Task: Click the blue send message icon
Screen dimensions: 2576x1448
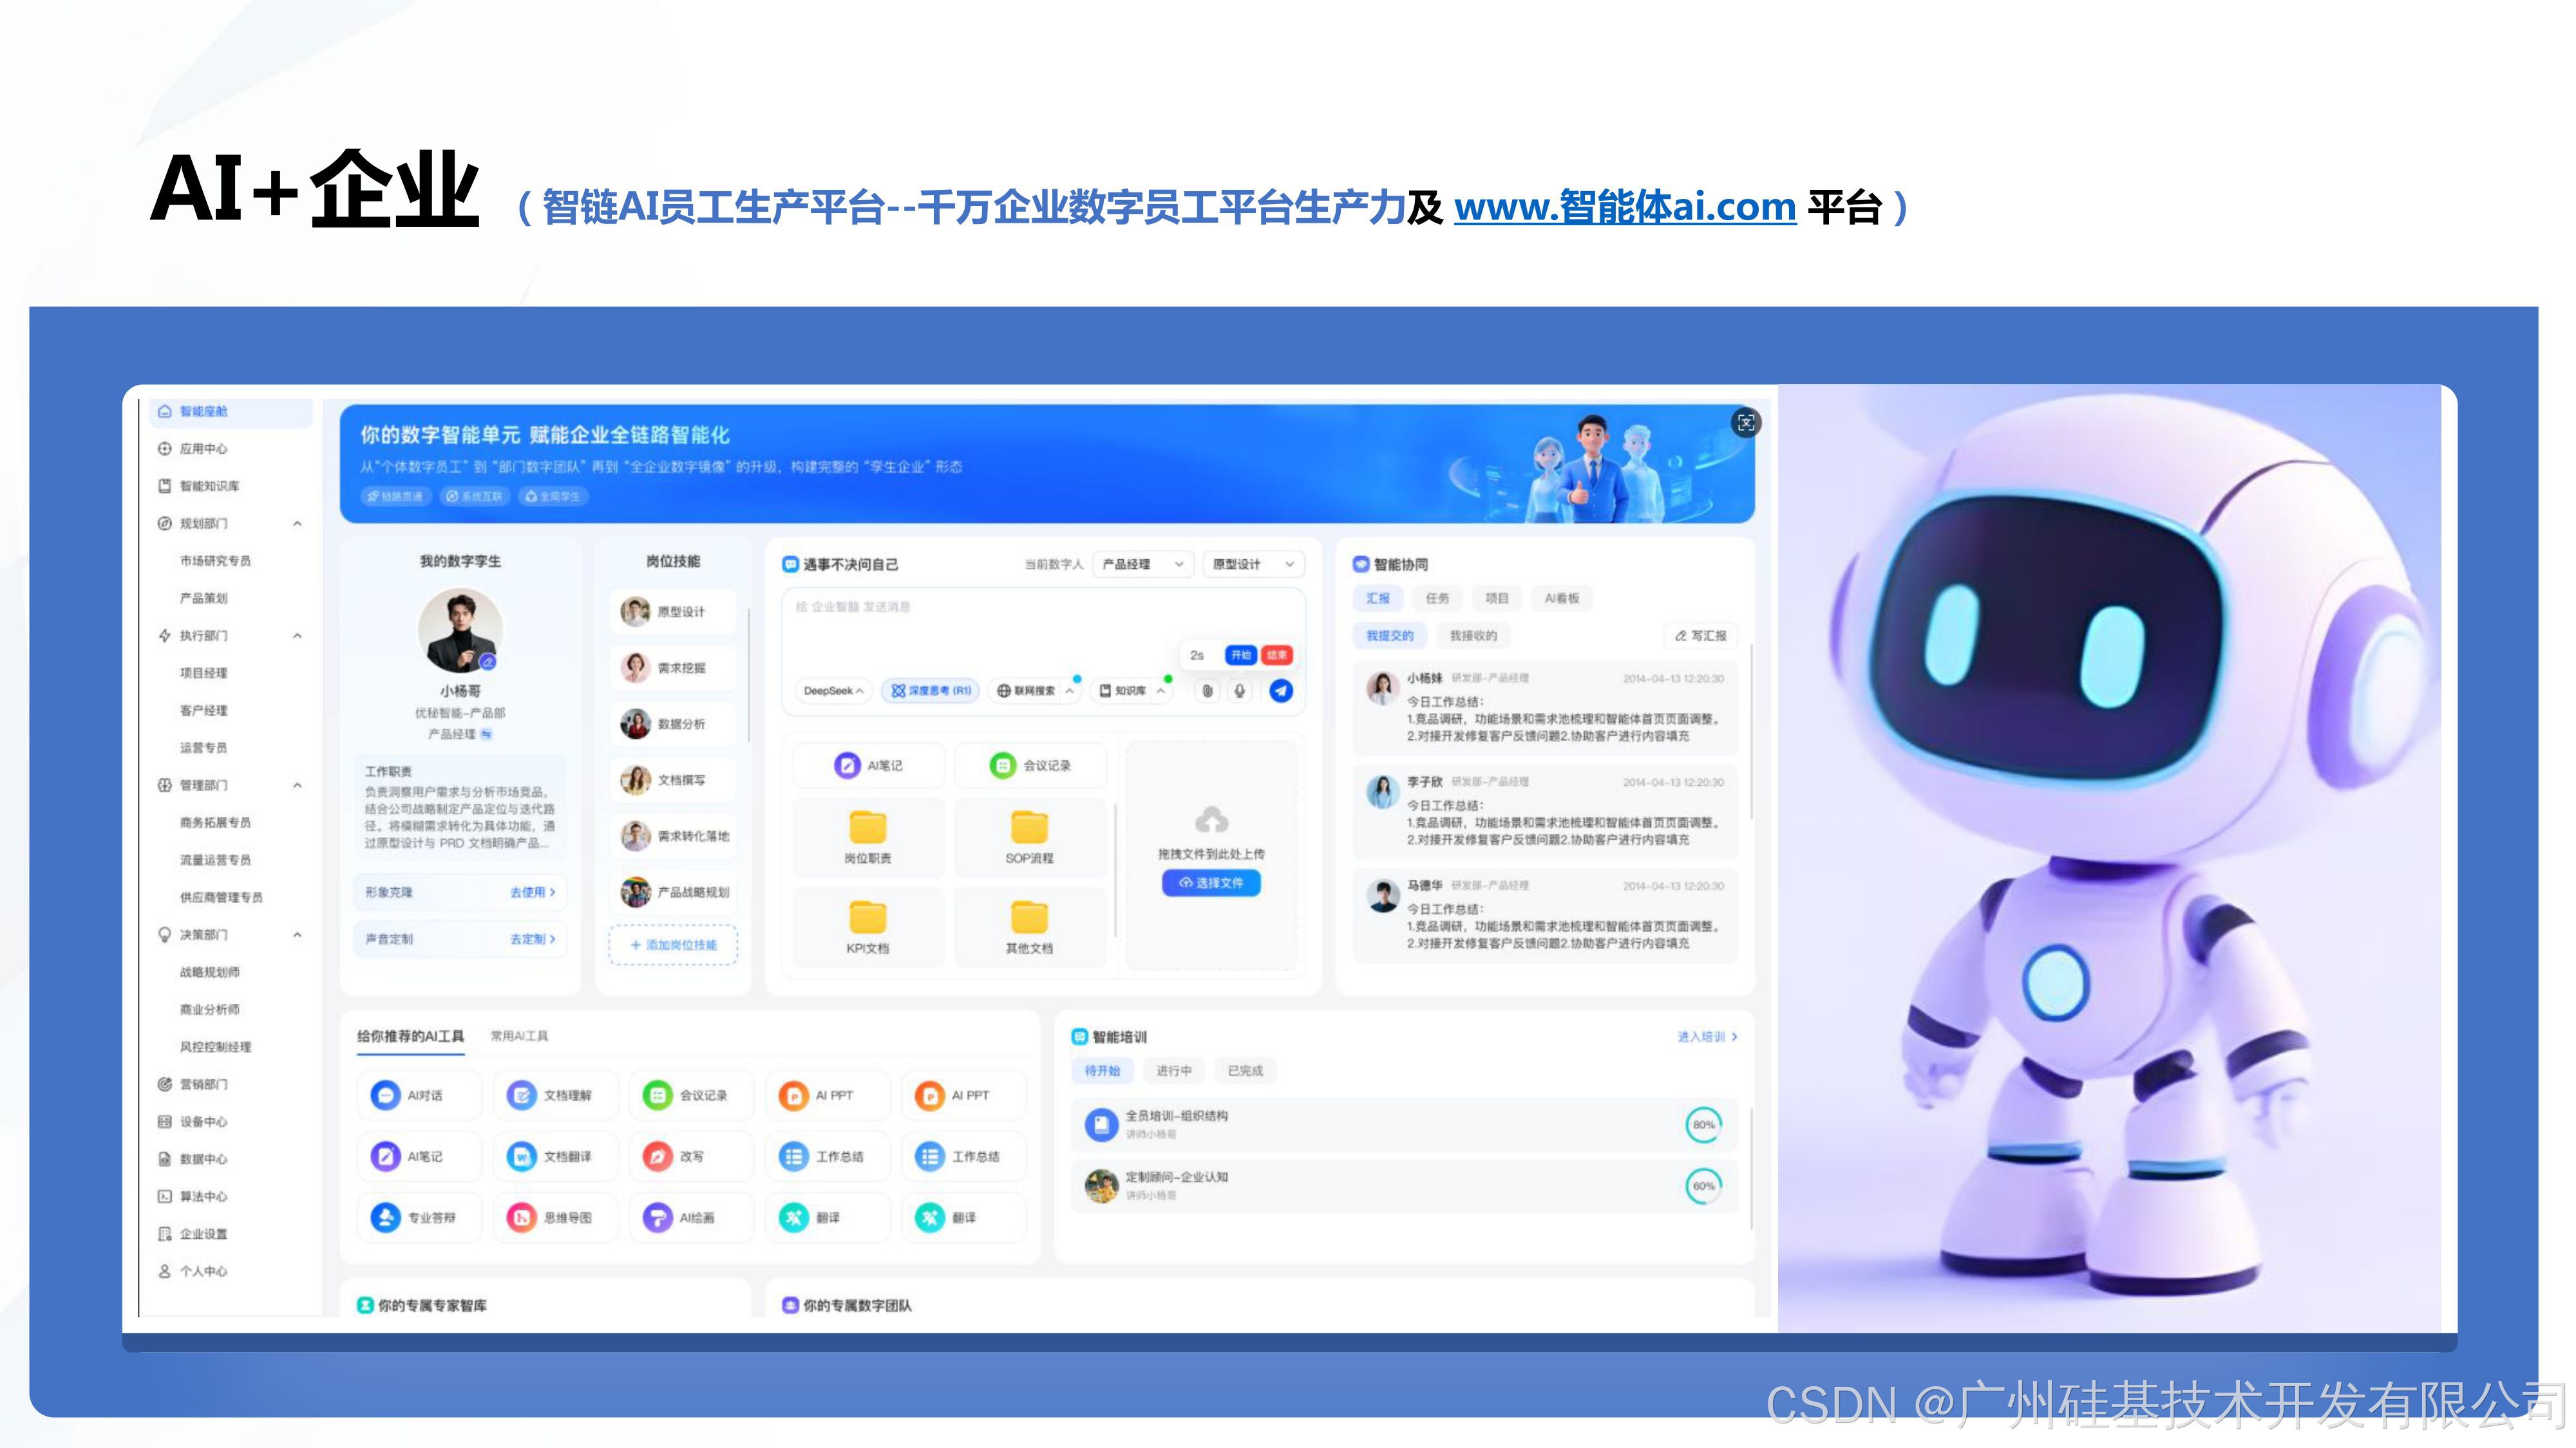Action: point(1281,691)
